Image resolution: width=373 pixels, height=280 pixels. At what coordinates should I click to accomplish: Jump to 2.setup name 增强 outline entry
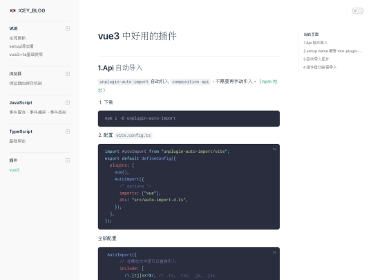[x=332, y=51]
